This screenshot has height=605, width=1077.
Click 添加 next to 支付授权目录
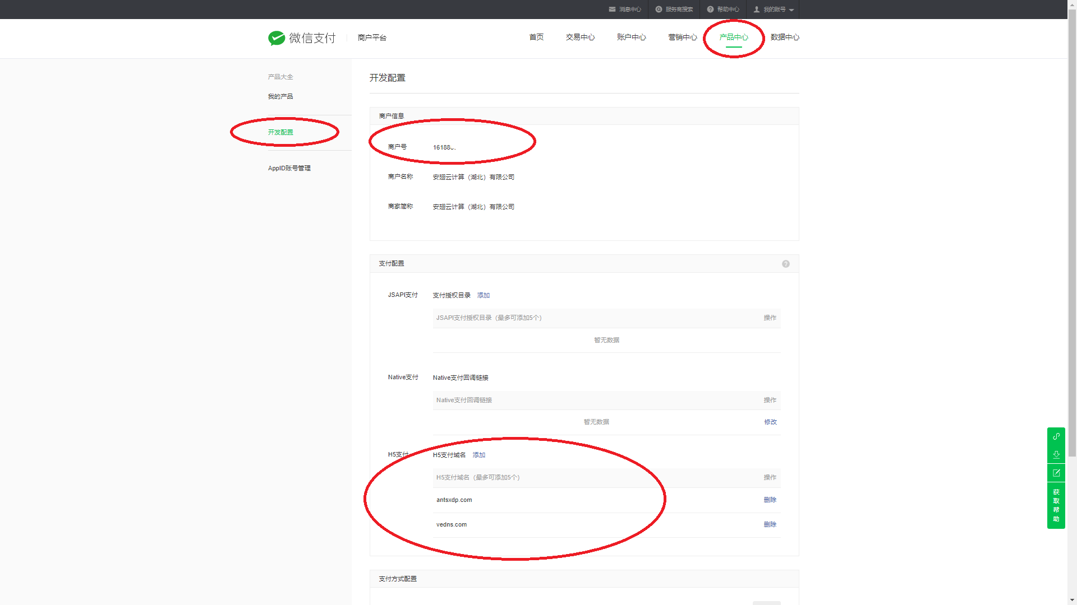pos(484,295)
